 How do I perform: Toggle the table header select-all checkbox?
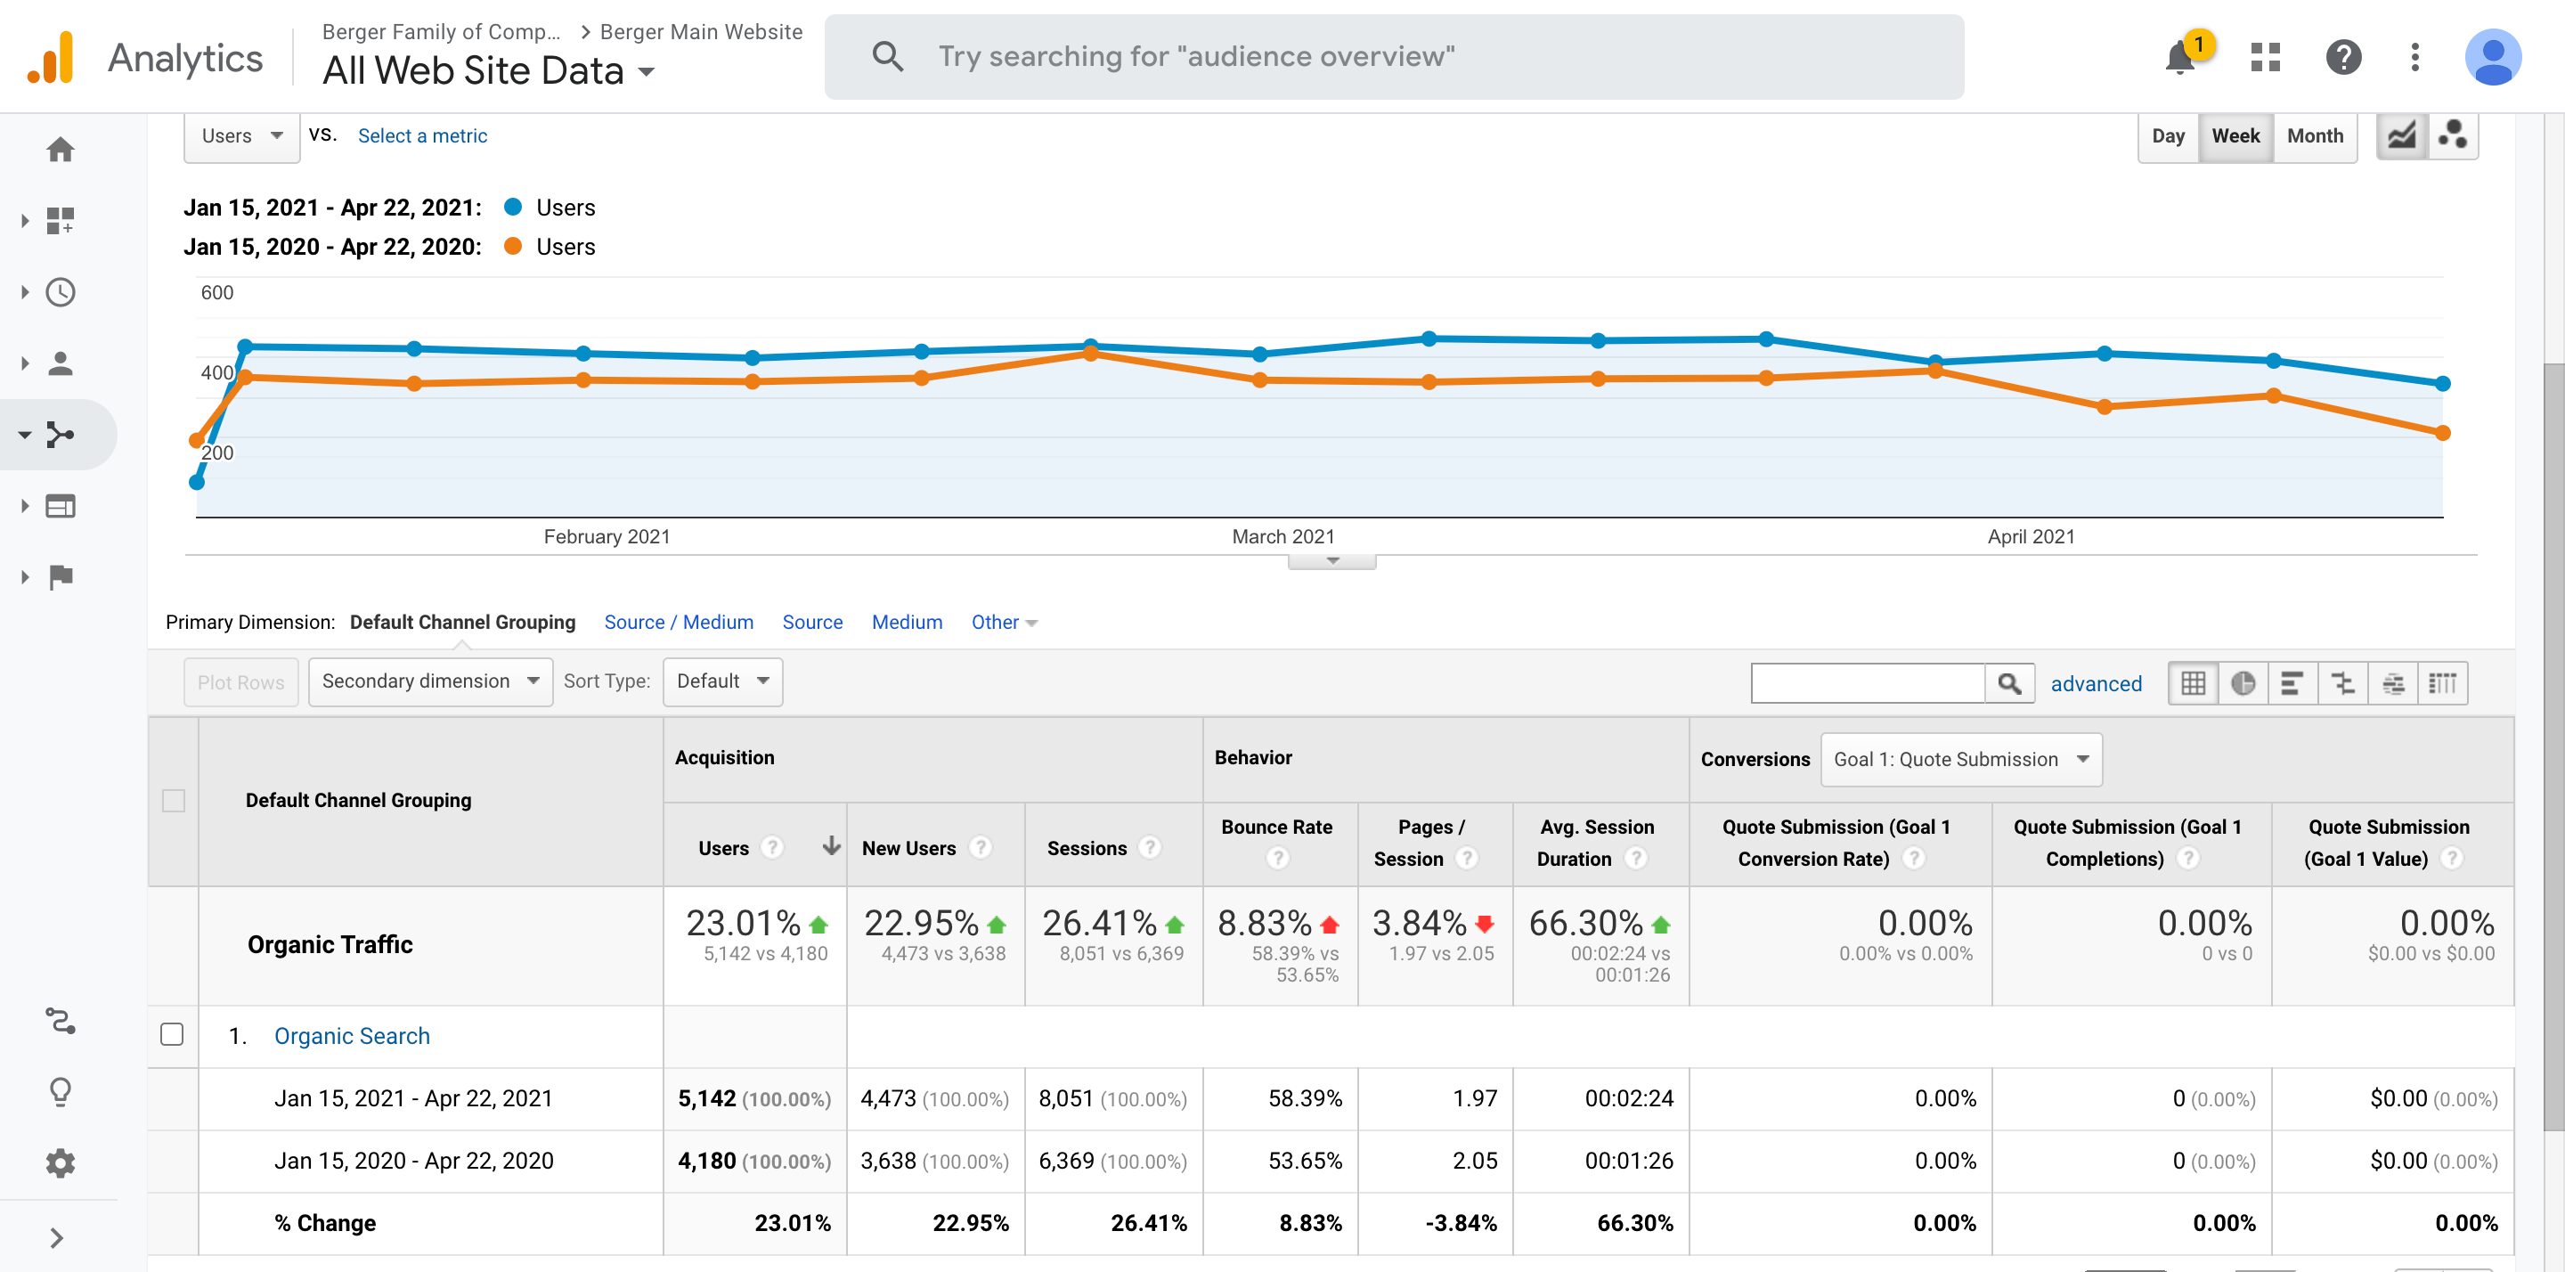[x=174, y=801]
